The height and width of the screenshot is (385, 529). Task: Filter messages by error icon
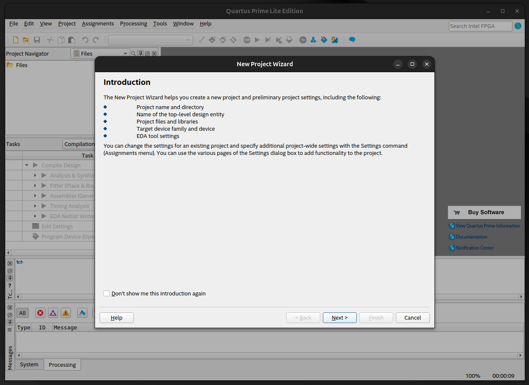tap(40, 313)
